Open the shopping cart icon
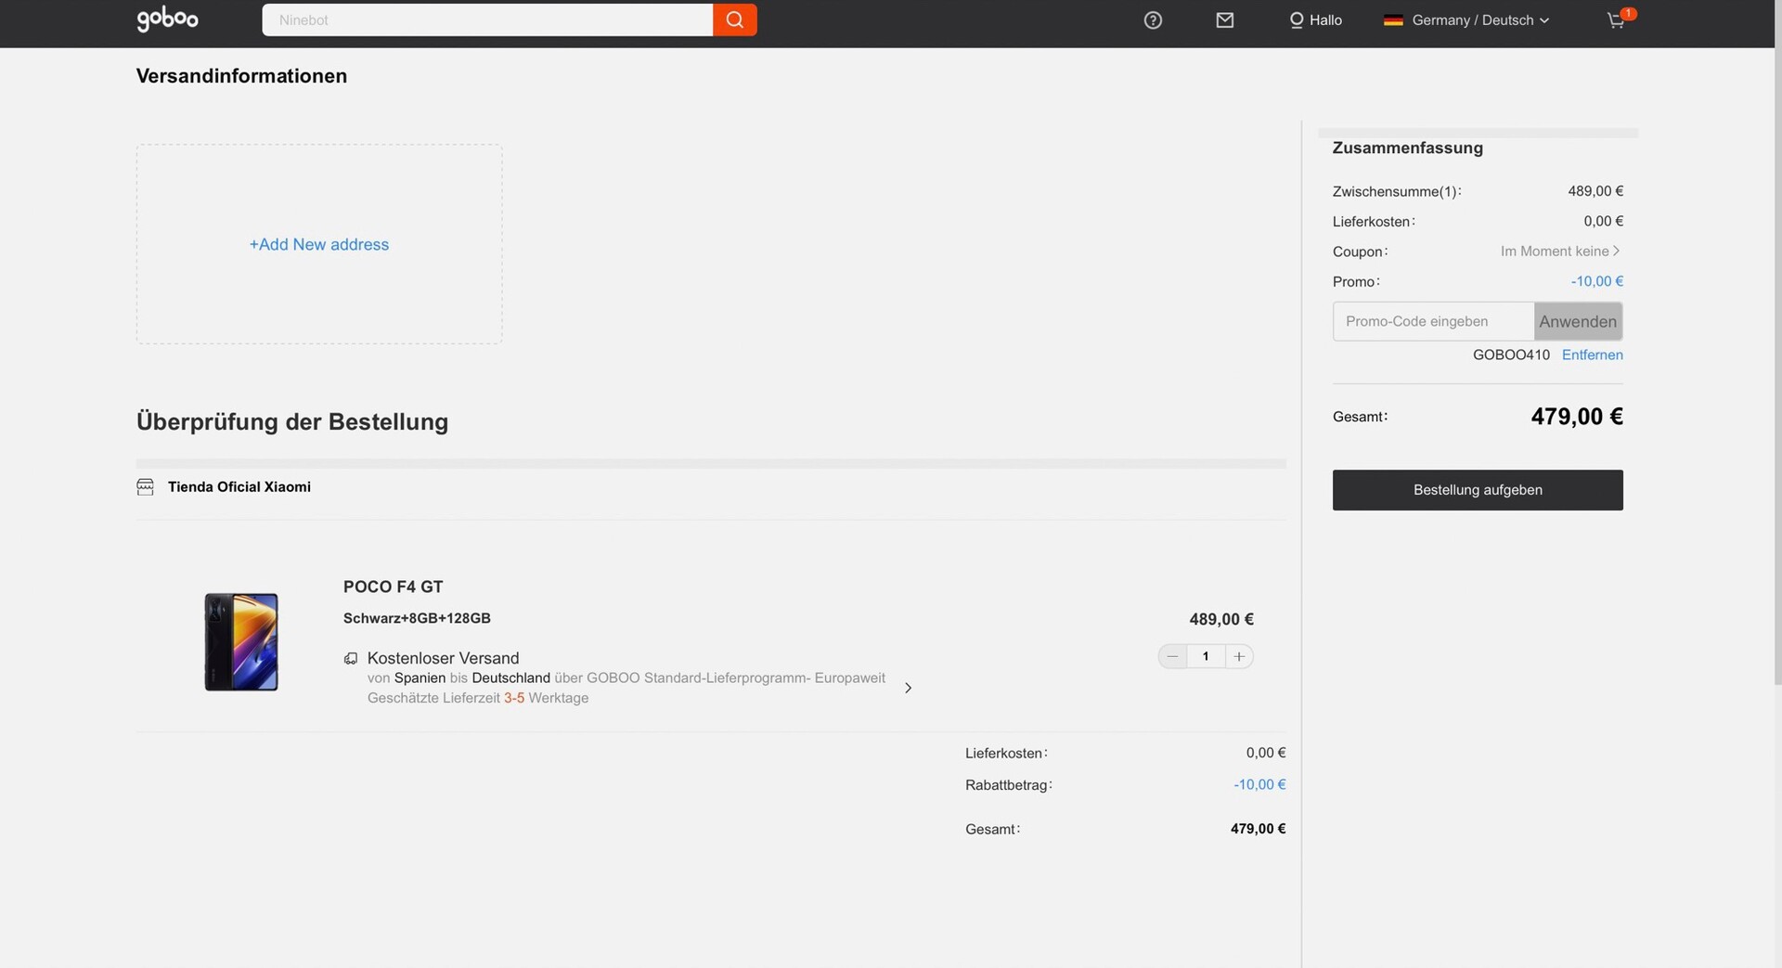 (x=1618, y=19)
